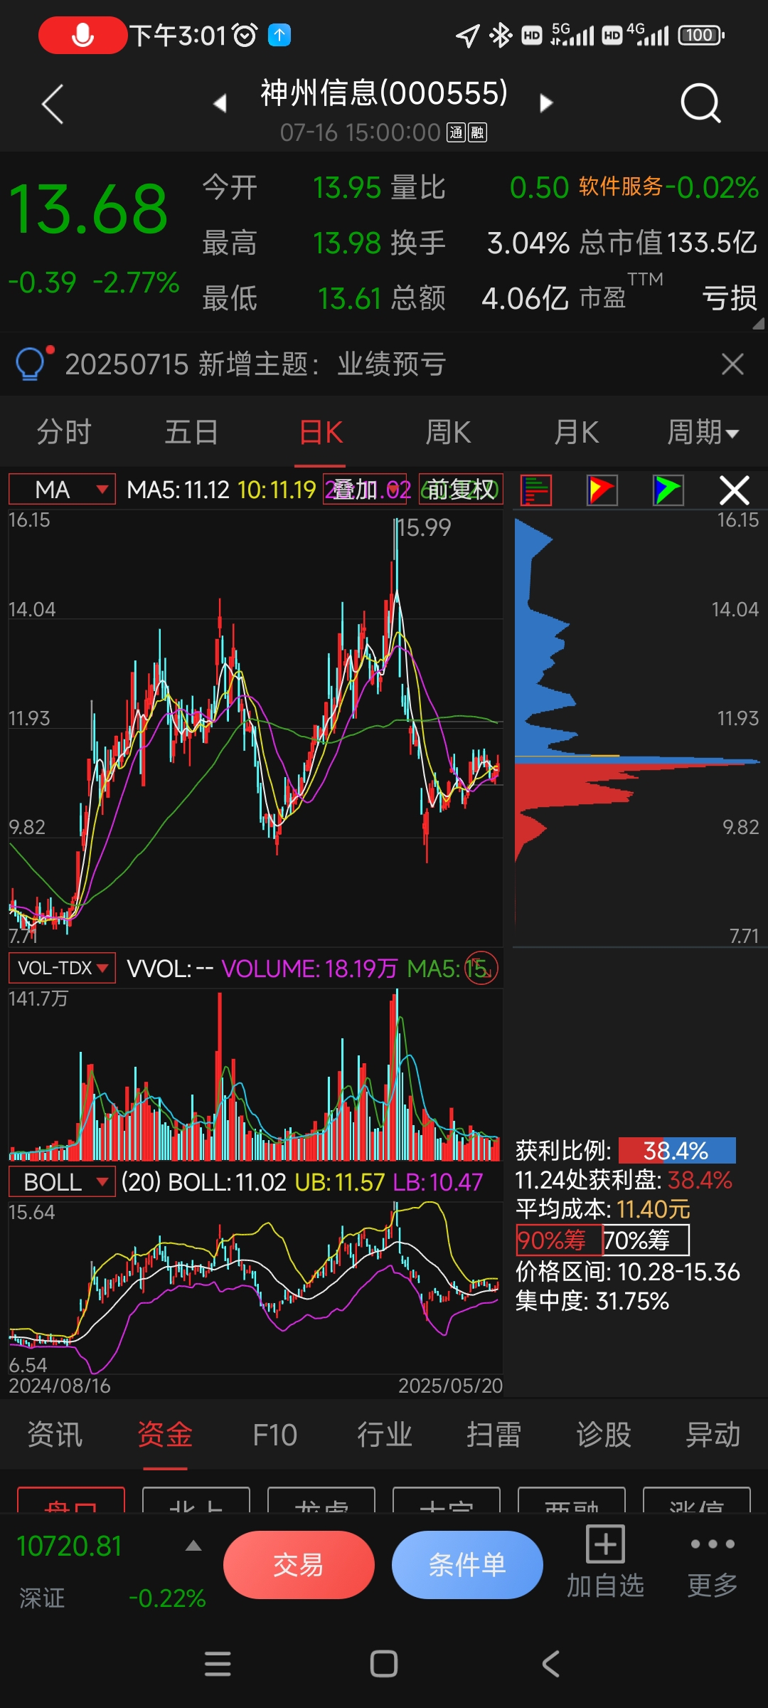
Task: Tap the red microphone recording indicator
Action: pos(83,35)
